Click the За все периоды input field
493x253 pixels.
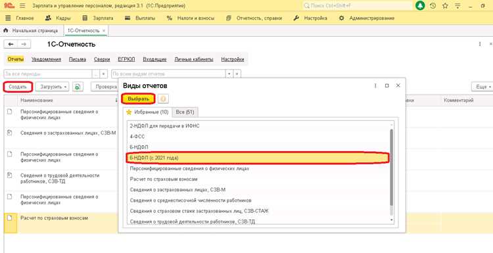[x=48, y=74]
